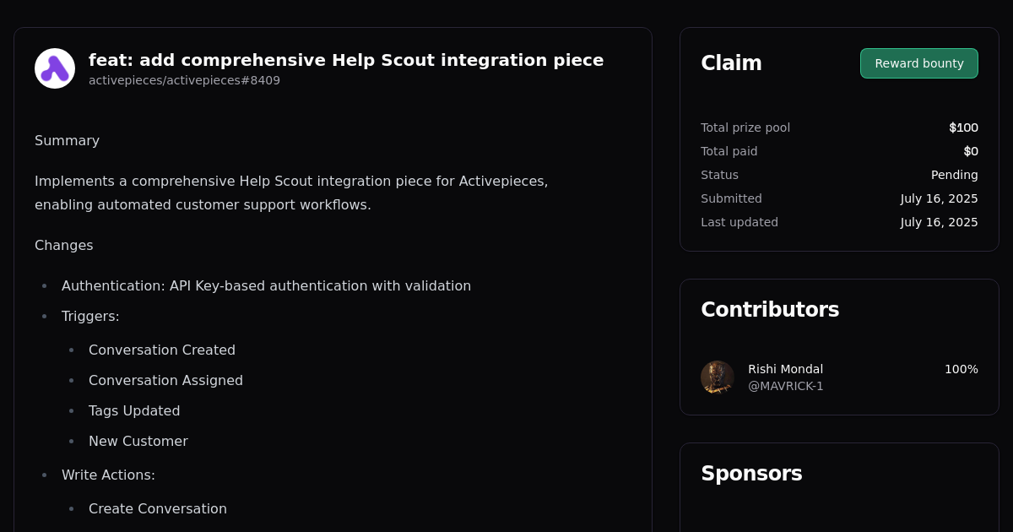This screenshot has height=532, width=1013.
Task: Click the Activepieces logo icon
Action: [x=54, y=68]
